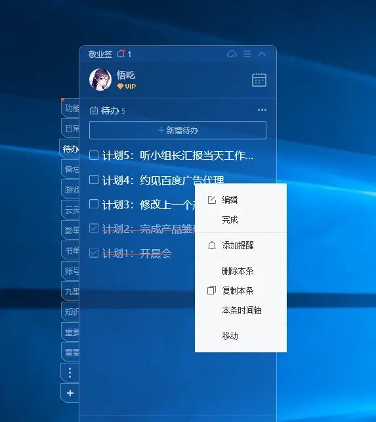Click the 待办 list header icon
The image size is (376, 422).
[94, 110]
